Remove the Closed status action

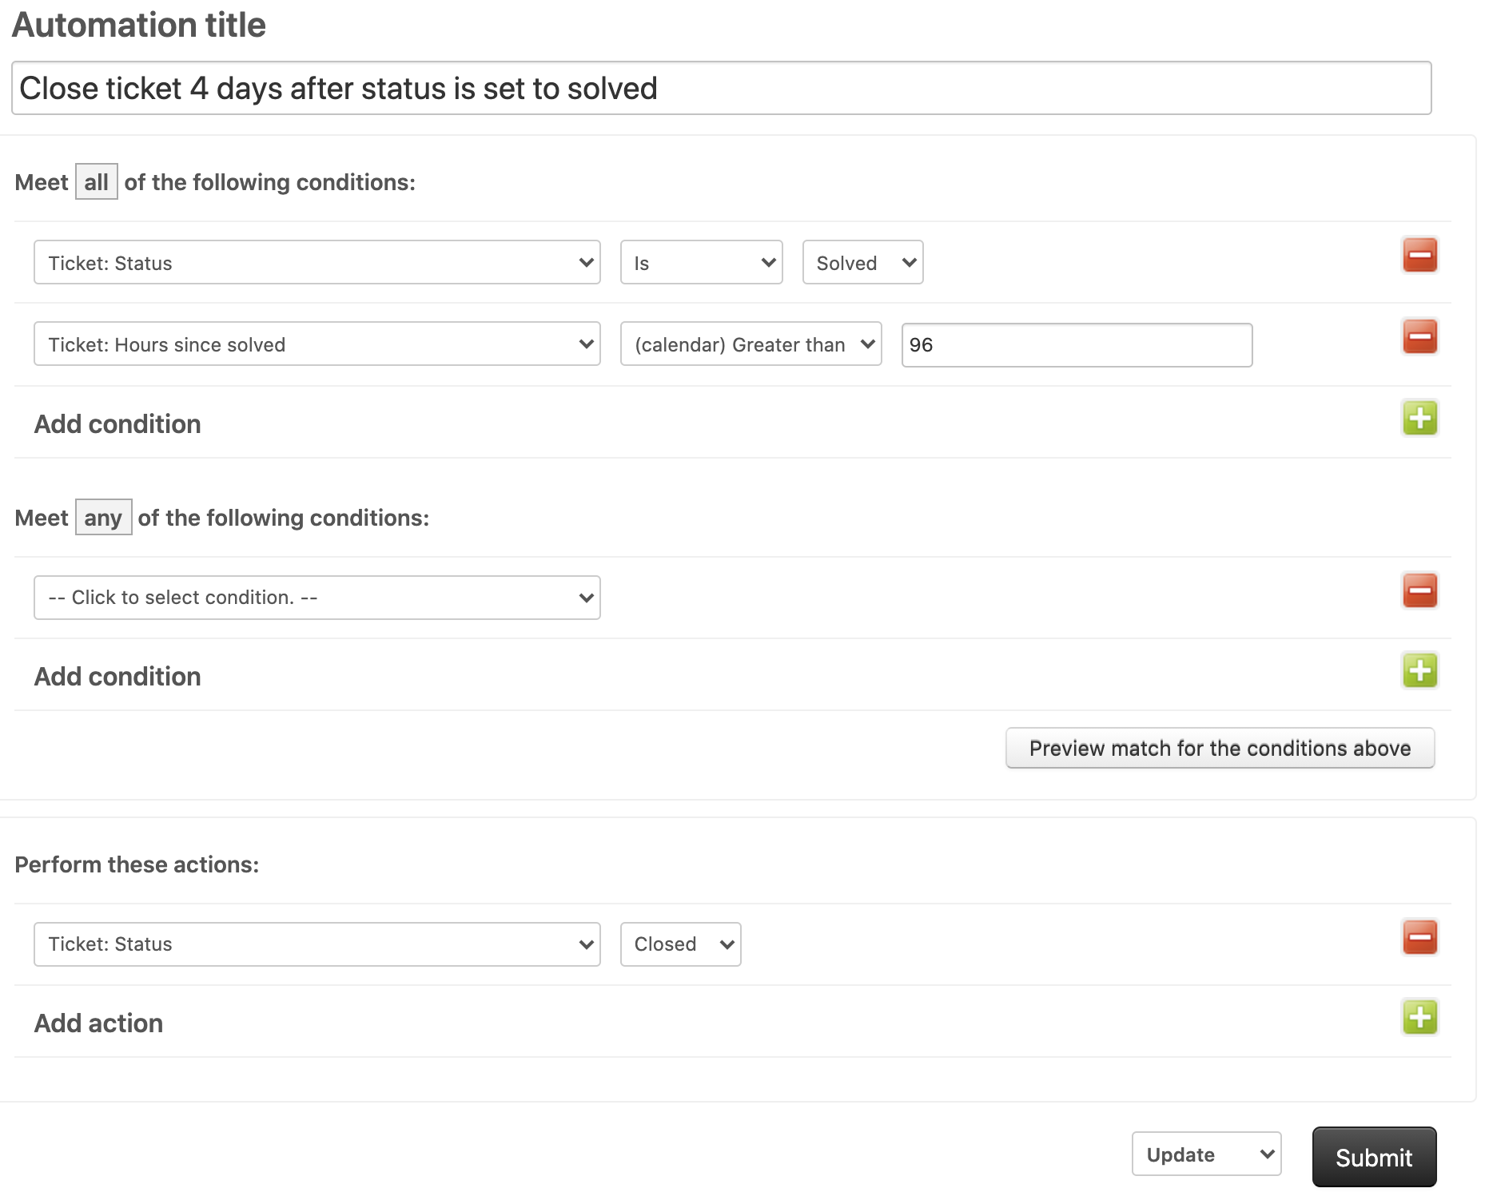click(1419, 938)
